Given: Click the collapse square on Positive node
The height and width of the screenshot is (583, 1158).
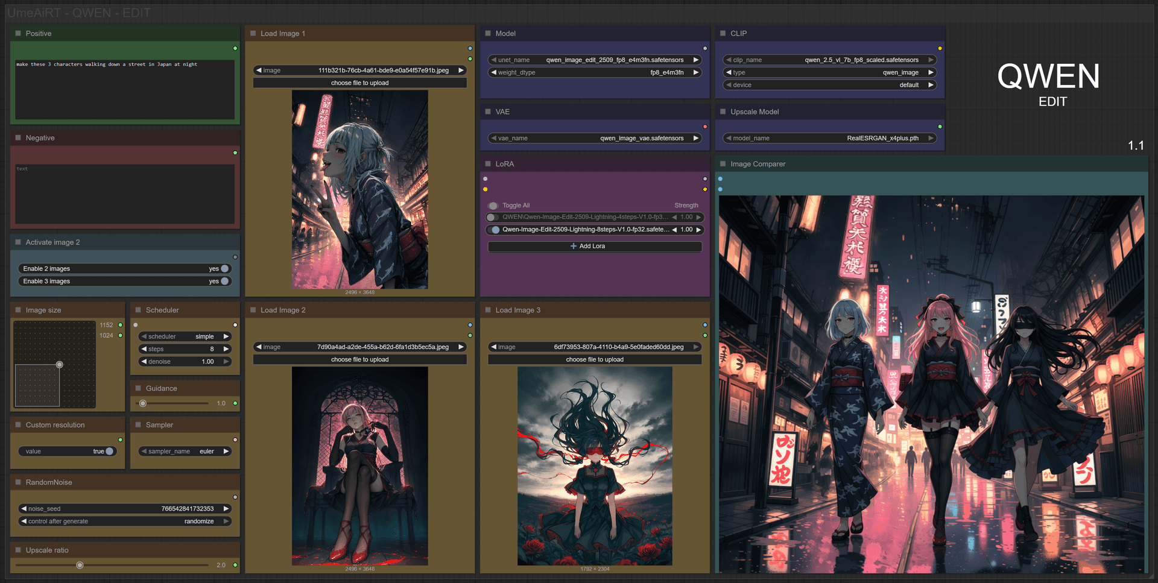Looking at the screenshot, I should tap(18, 33).
